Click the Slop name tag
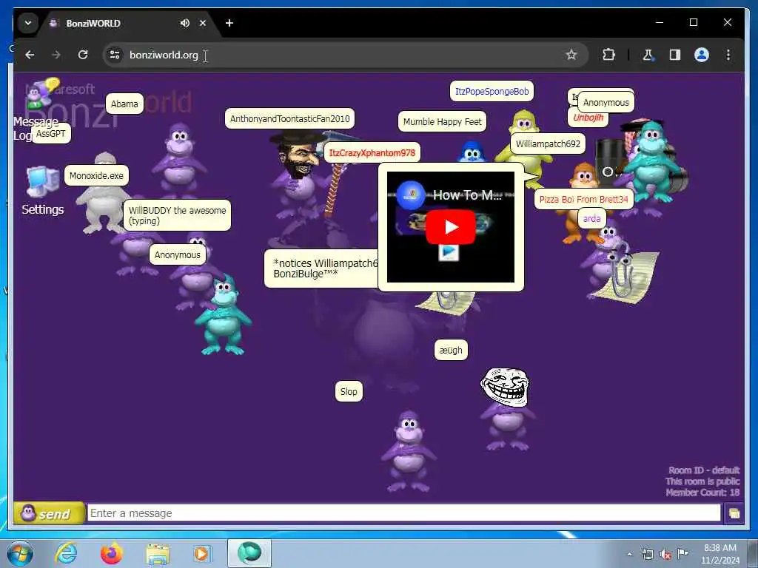This screenshot has width=758, height=568. [349, 392]
